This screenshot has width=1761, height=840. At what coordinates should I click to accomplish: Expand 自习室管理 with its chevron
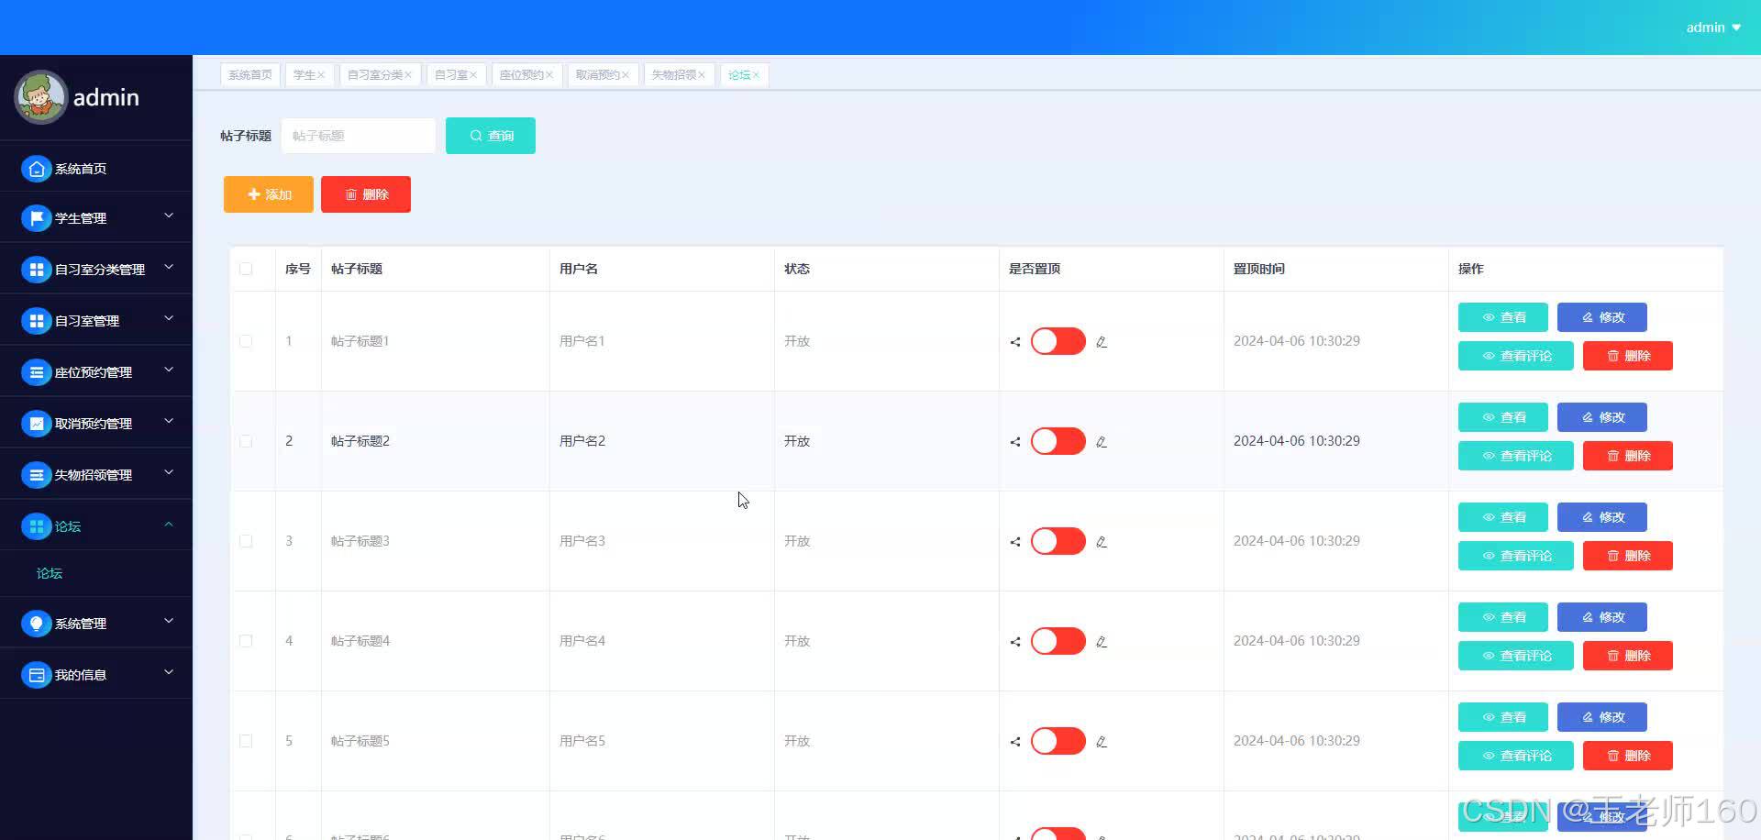169,319
